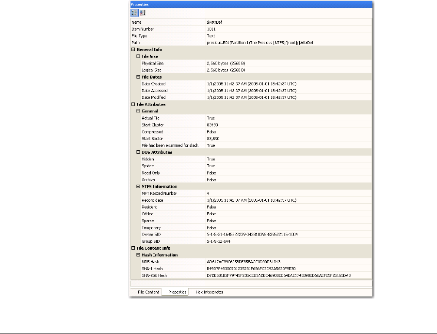The height and width of the screenshot is (334, 437).
Task: Select the SHA-256 Hash value
Action: (279, 275)
